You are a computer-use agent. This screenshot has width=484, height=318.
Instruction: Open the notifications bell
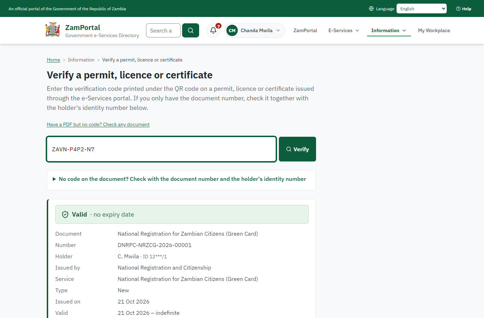pyautogui.click(x=213, y=30)
